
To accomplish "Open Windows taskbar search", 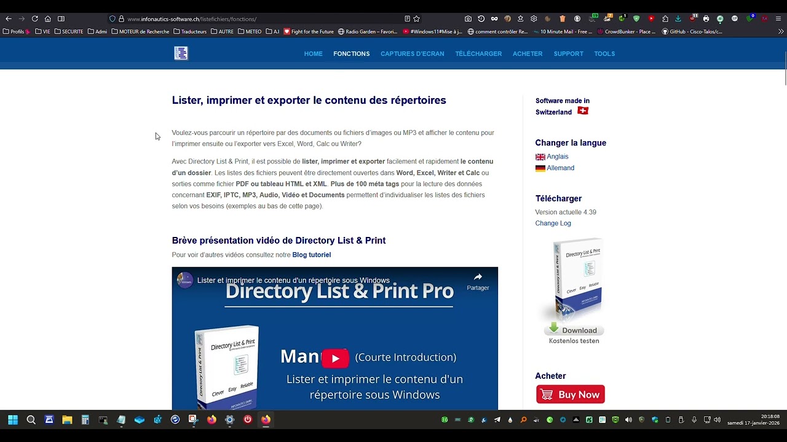I will click(31, 420).
